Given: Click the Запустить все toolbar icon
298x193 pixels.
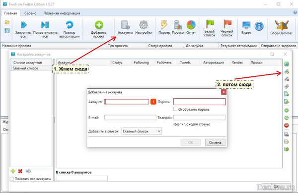Looking at the screenshot, I should point(24,25).
